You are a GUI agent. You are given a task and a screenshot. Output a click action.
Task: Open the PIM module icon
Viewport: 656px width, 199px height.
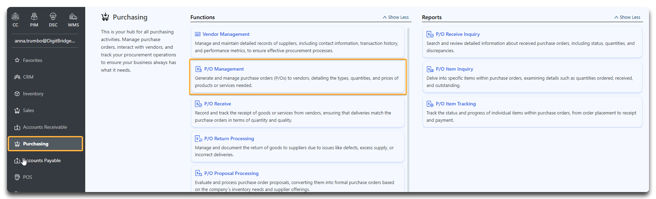(x=34, y=16)
